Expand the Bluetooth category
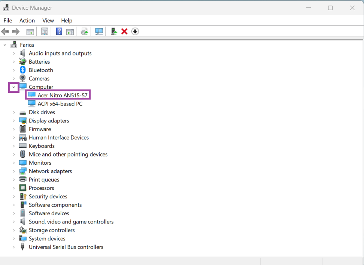The width and height of the screenshot is (364, 265). pos(14,70)
